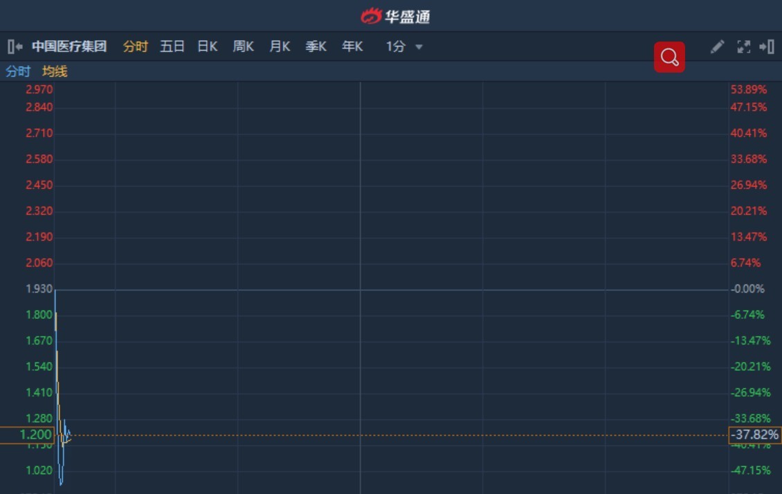
Task: Click the 1.280 price axis label
Action: 39,419
